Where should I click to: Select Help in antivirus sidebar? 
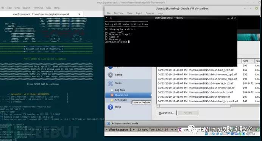(118, 107)
